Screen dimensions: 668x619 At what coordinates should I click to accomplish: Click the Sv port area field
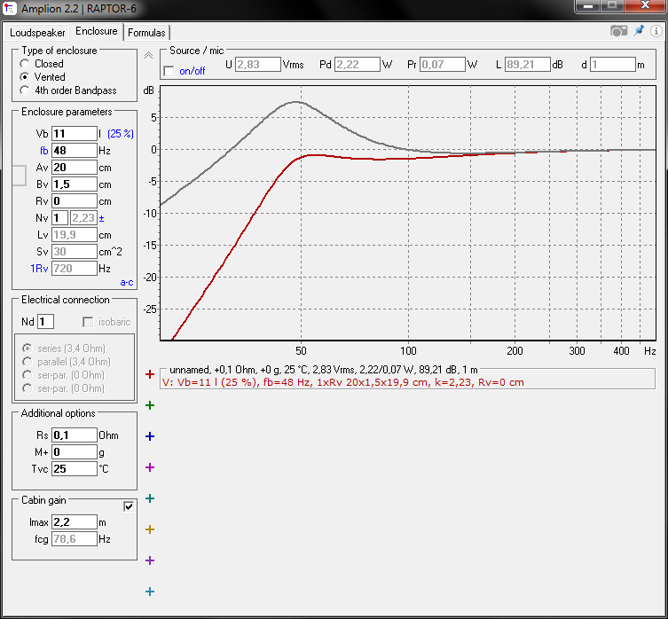(x=75, y=251)
